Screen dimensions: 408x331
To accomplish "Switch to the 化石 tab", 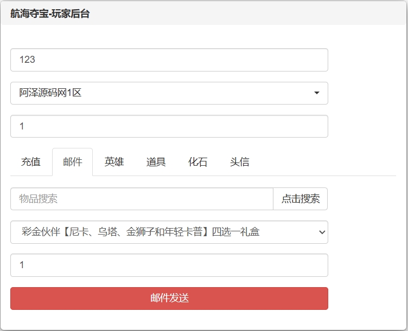I will tap(198, 162).
